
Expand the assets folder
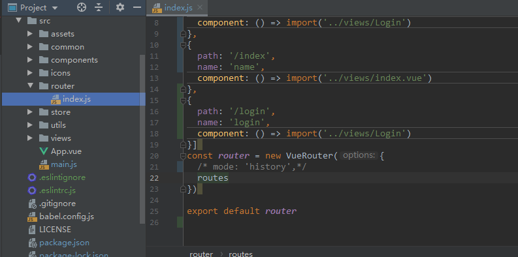[x=30, y=34]
